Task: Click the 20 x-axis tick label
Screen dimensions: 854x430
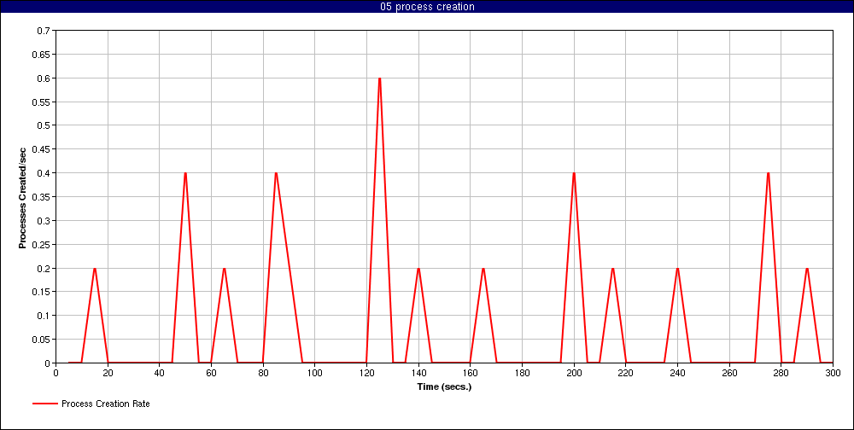Action: tap(108, 373)
